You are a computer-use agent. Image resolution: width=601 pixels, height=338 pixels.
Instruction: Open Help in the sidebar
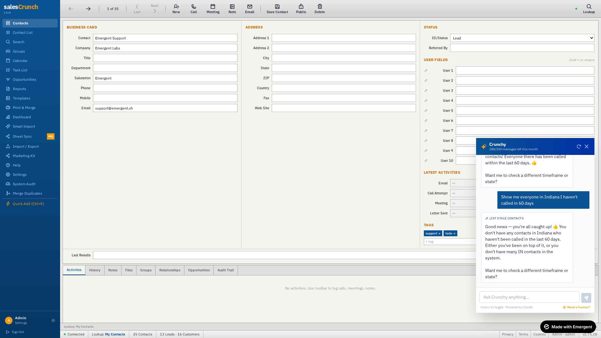coord(30,165)
